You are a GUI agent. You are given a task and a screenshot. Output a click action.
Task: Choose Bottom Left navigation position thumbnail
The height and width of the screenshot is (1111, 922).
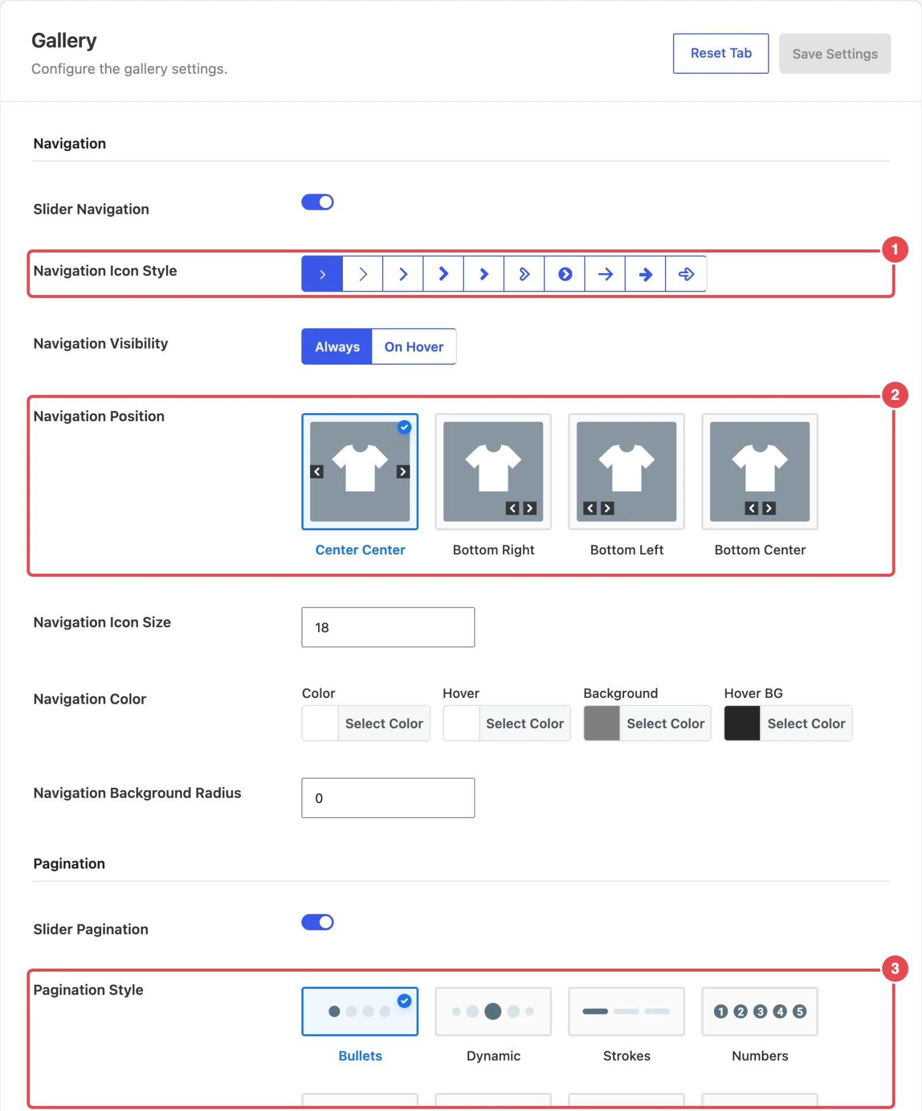[x=626, y=471]
